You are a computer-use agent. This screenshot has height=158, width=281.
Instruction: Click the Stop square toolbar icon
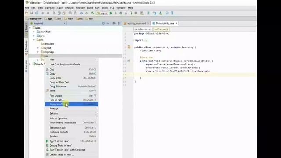tap(136, 13)
